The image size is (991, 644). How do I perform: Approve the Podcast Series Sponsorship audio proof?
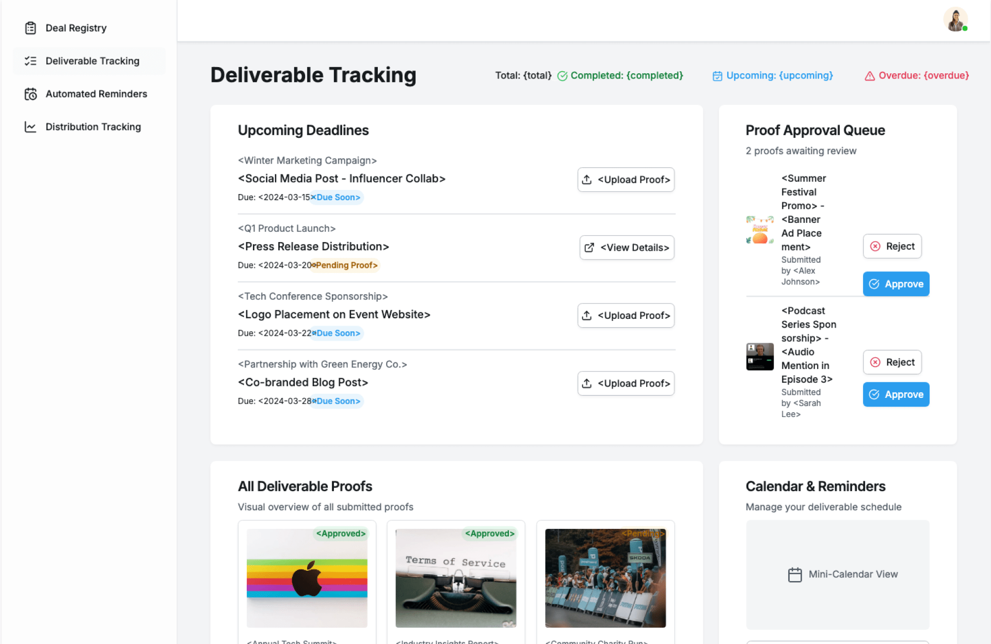896,394
